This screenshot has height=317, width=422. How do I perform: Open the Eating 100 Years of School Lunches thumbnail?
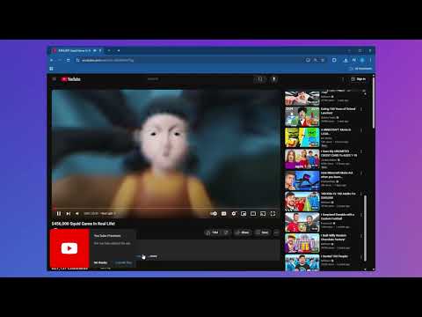[302, 116]
